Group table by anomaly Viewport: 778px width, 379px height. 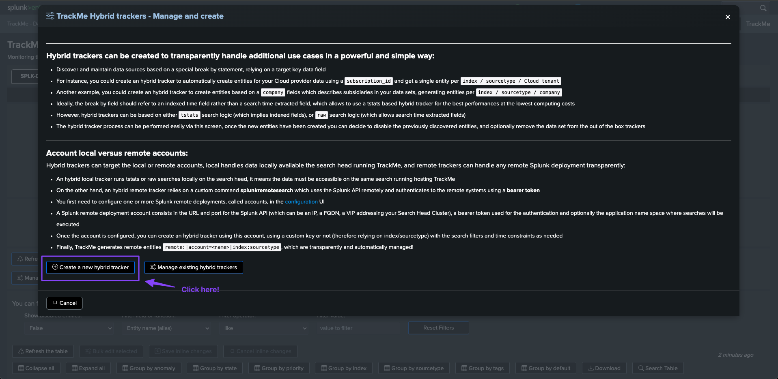pyautogui.click(x=149, y=368)
